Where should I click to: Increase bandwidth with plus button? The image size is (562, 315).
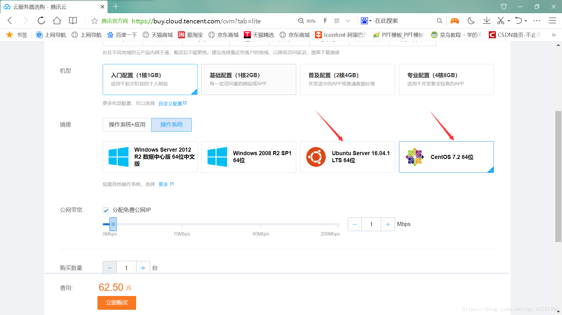388,224
